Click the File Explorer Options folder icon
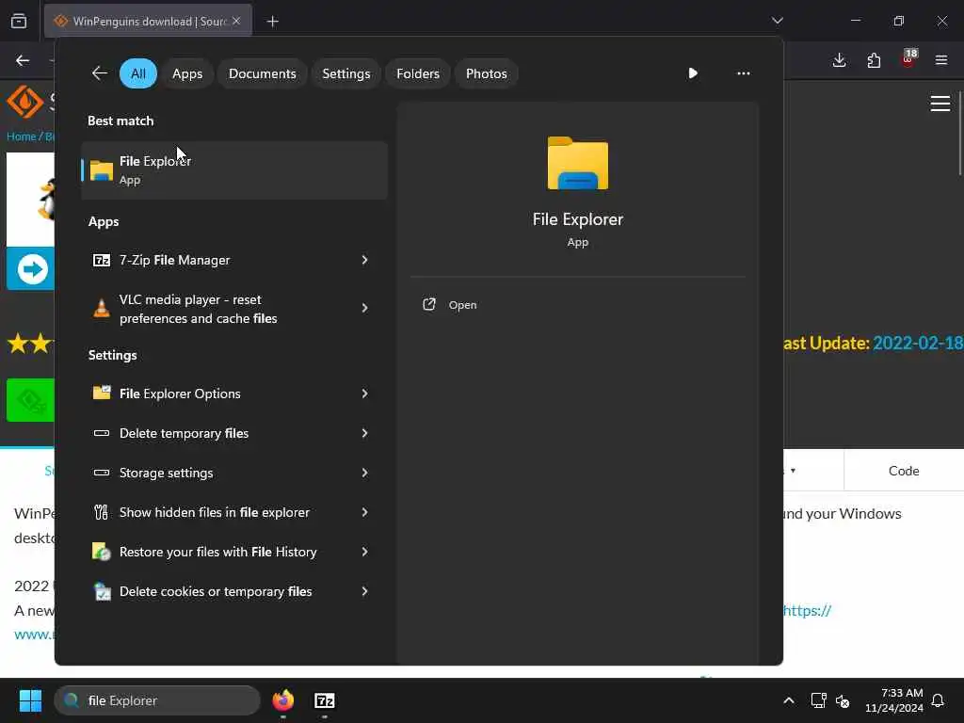 [102, 393]
